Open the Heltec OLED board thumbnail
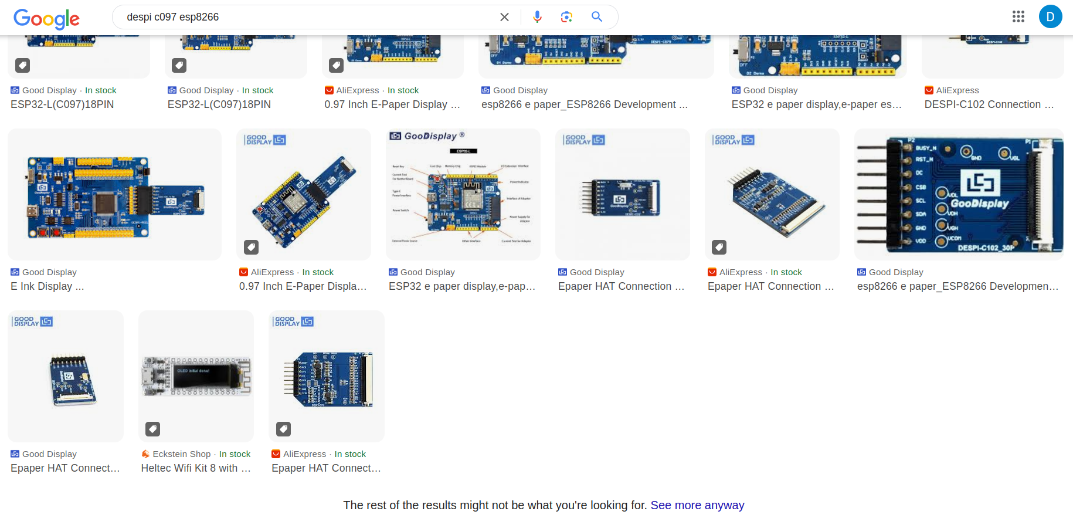 tap(196, 376)
